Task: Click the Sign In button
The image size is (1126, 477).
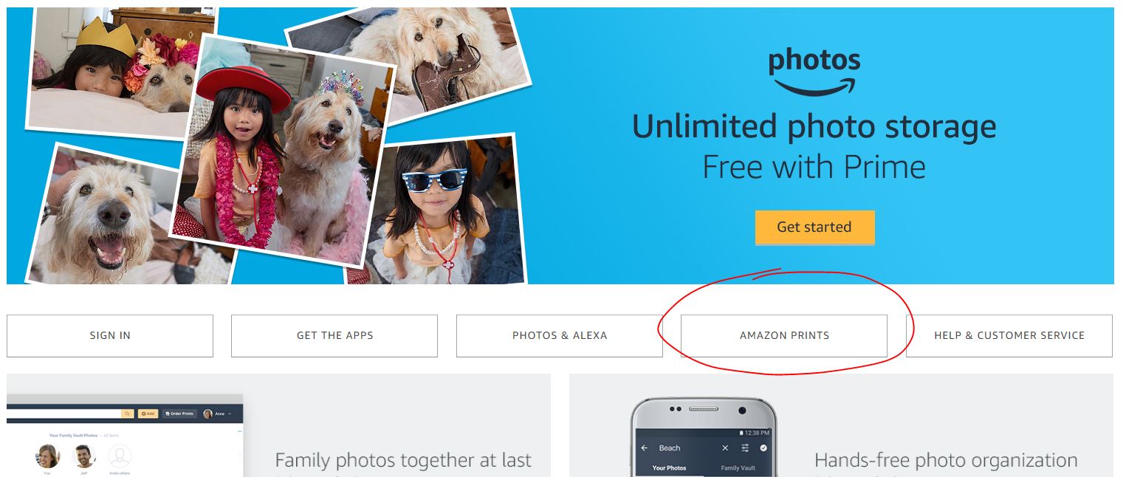Action: pos(110,336)
